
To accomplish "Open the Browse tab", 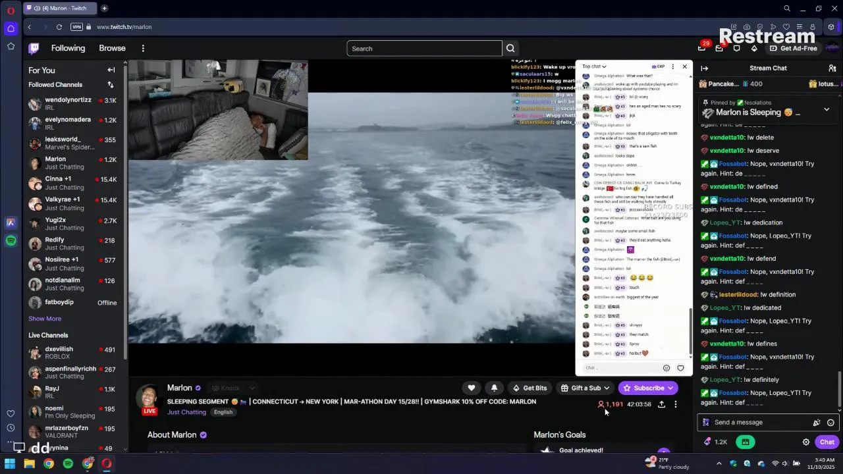I will point(112,48).
